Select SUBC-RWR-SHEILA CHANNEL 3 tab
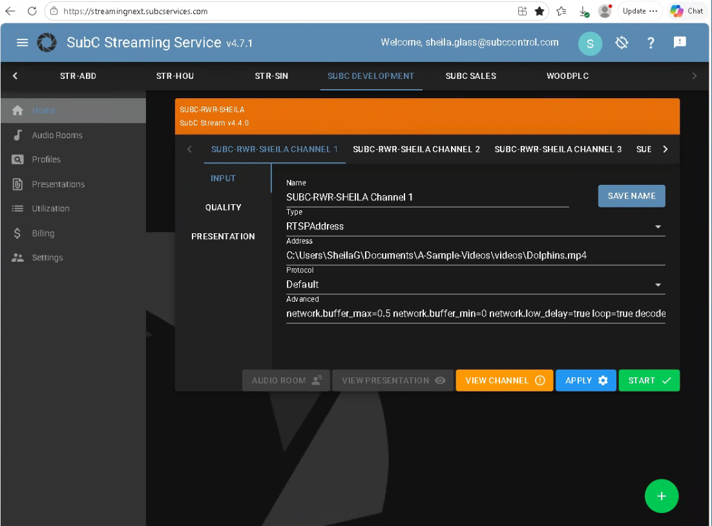The image size is (712, 526). [x=558, y=149]
